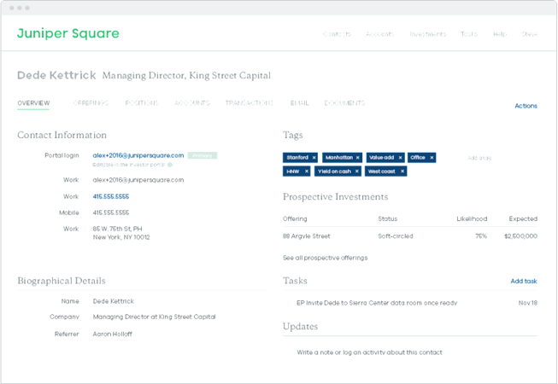Open the Contacts nav item
The image size is (558, 384).
pos(337,34)
